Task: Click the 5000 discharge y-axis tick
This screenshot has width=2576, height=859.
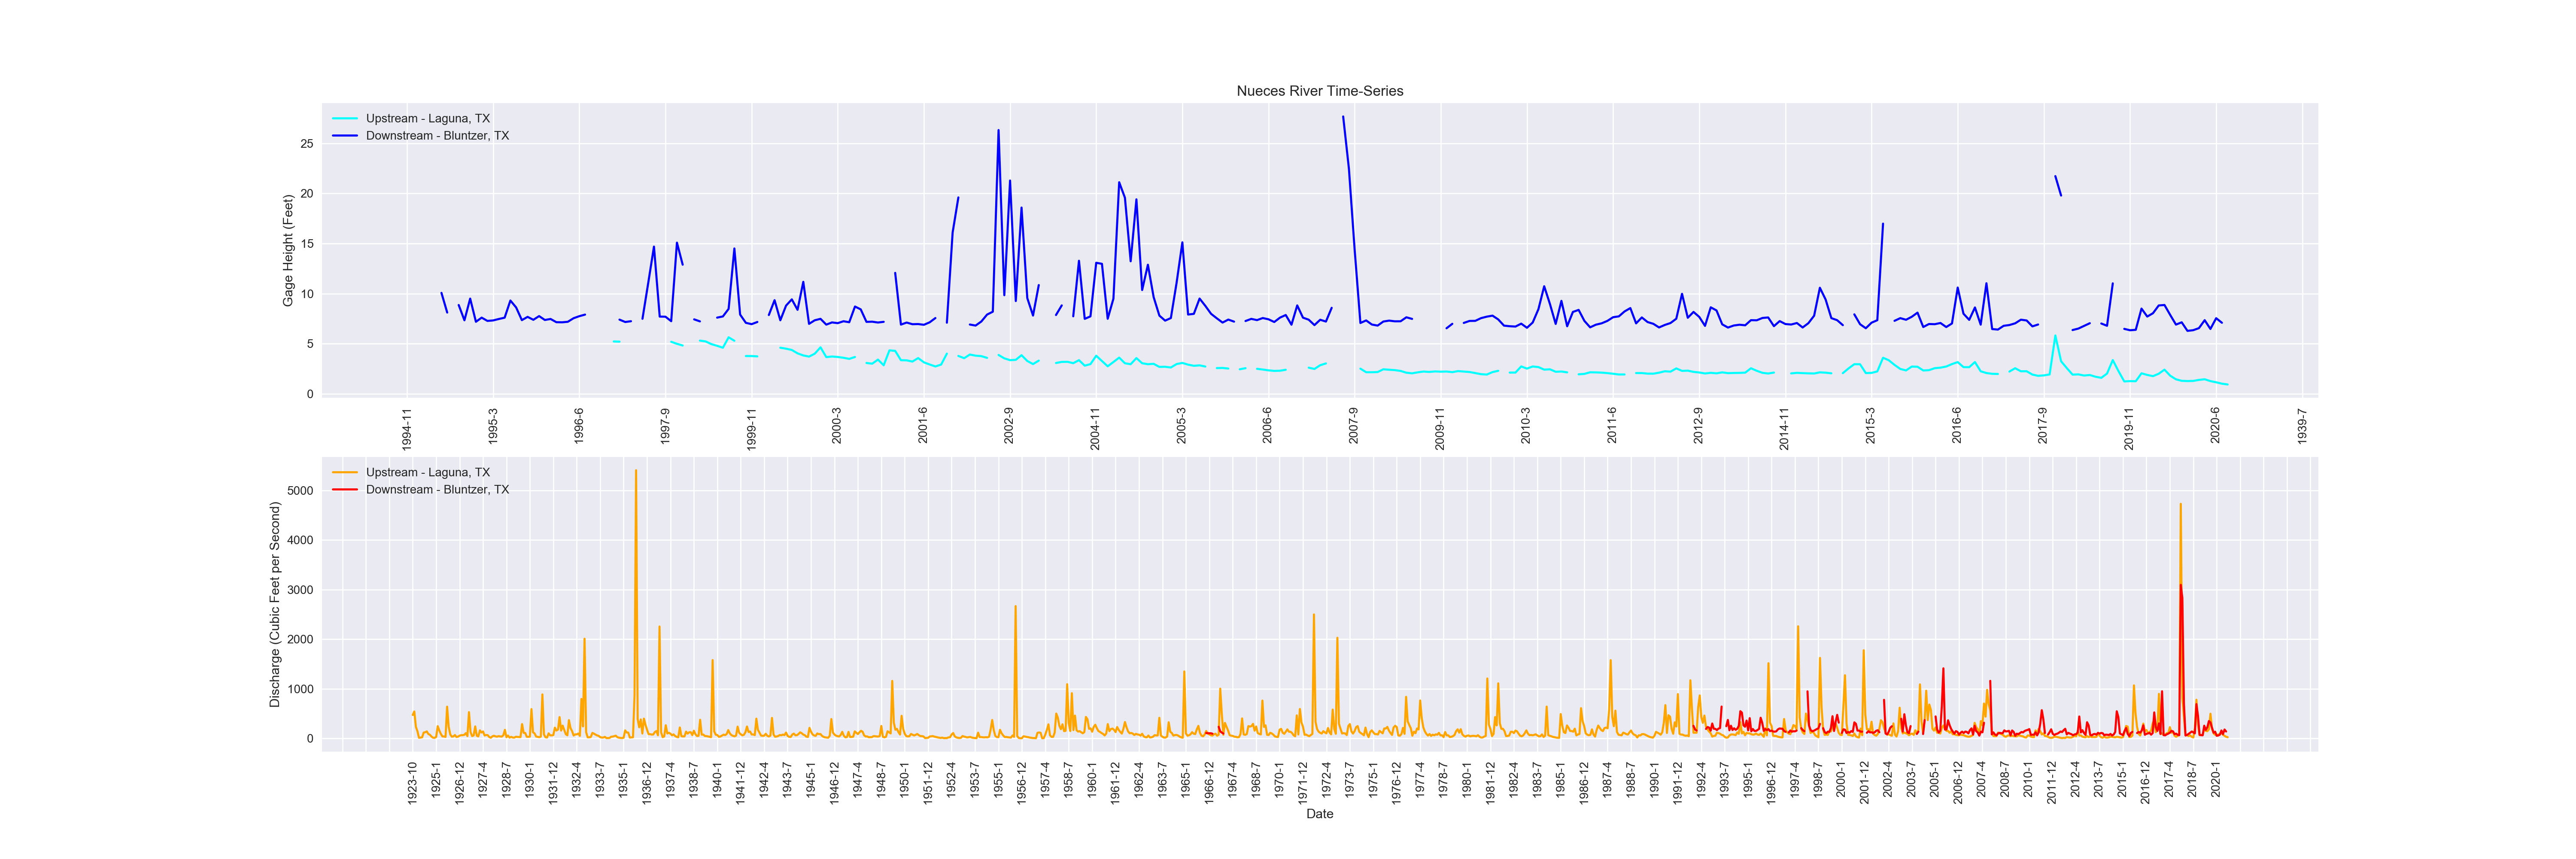Action: point(300,491)
